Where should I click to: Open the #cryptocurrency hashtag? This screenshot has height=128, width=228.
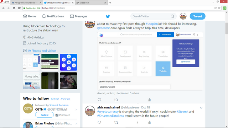(x=108, y=112)
